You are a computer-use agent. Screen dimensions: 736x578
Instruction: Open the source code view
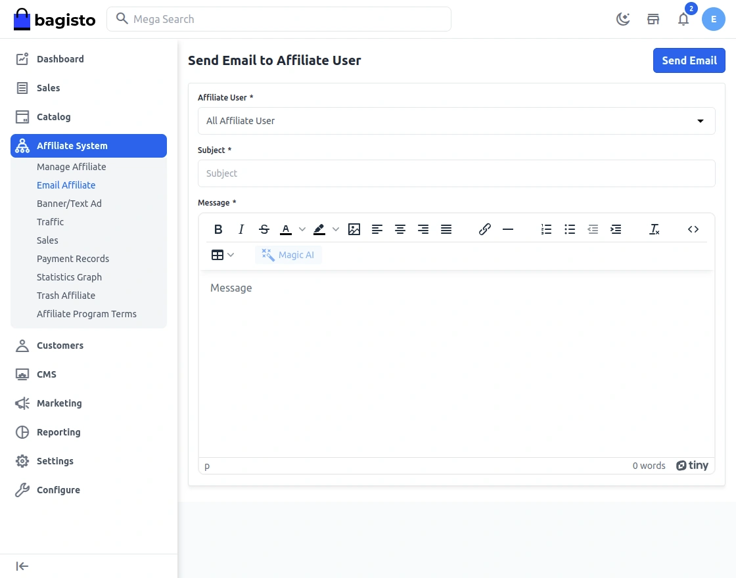693,229
